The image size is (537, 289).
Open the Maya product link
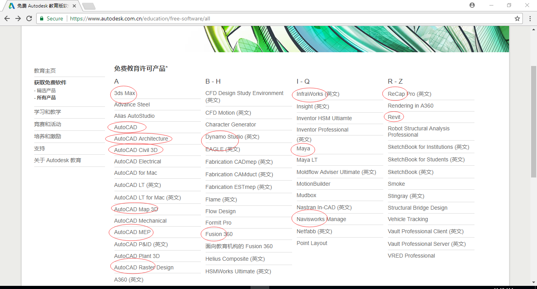coord(303,148)
